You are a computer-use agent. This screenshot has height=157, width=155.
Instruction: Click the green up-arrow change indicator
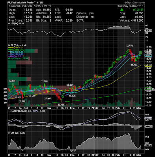click(122, 9)
